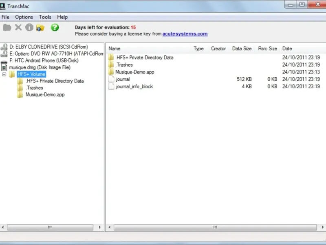Click folder icon of .HFS+ Private Directory Data in tree
Screen dimensions: 326x245
(x=20, y=81)
